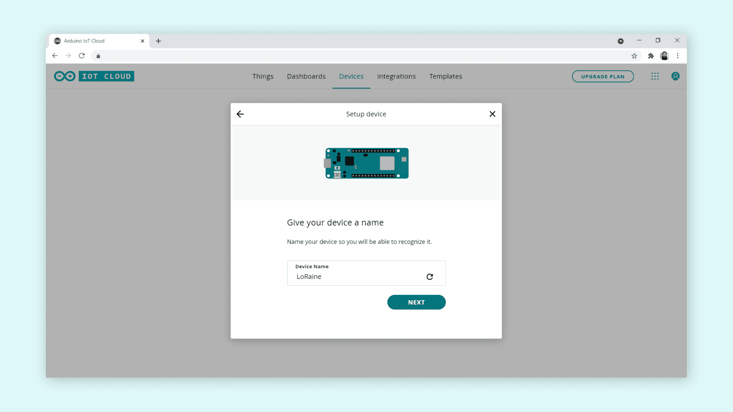Open the Dashboards tab

(306, 76)
